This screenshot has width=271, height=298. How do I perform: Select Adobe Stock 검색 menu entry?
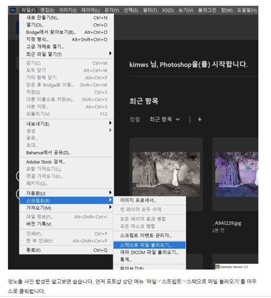pyautogui.click(x=66, y=162)
